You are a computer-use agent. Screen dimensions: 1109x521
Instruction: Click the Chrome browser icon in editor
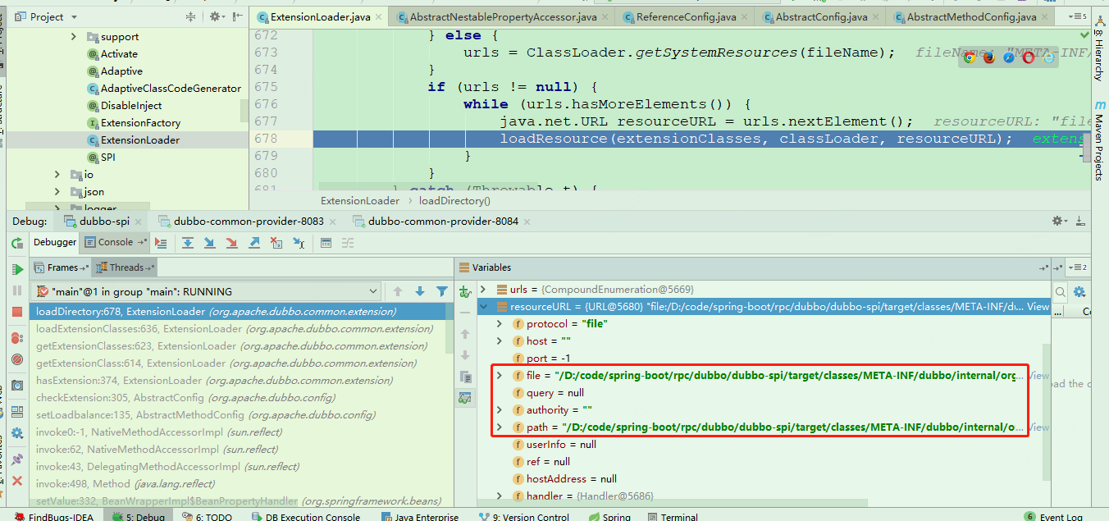coord(970,57)
